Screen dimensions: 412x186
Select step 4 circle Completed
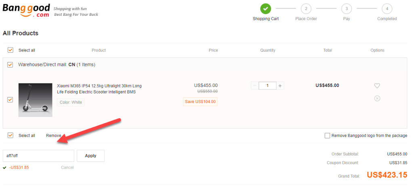(387, 9)
